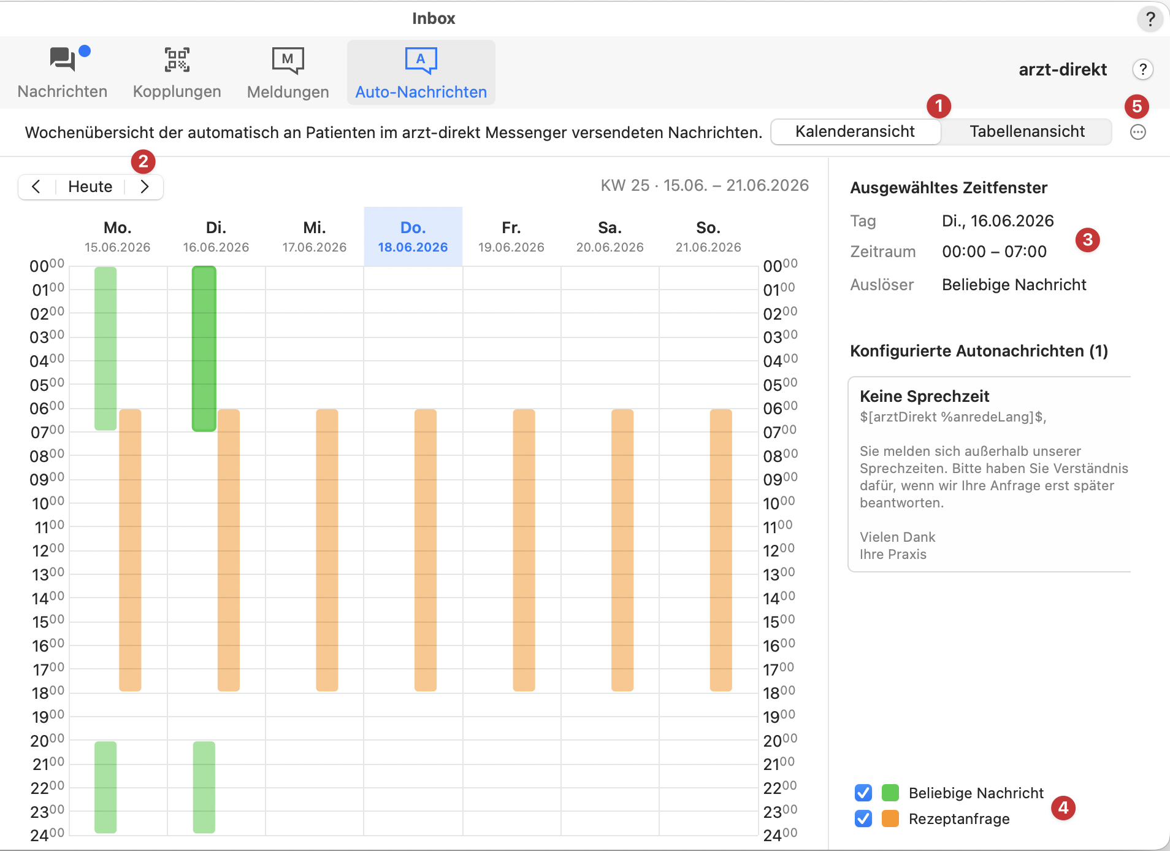Open the more options ellipsis icon

tap(1137, 132)
